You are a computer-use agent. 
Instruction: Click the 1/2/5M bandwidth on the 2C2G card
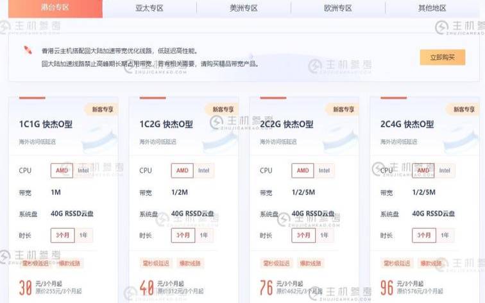303,192
